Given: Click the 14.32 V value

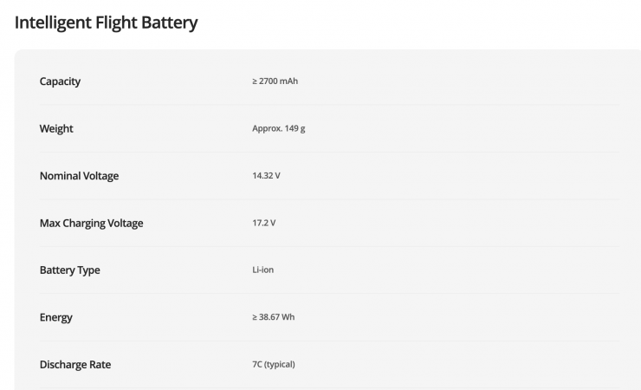Looking at the screenshot, I should pos(266,176).
